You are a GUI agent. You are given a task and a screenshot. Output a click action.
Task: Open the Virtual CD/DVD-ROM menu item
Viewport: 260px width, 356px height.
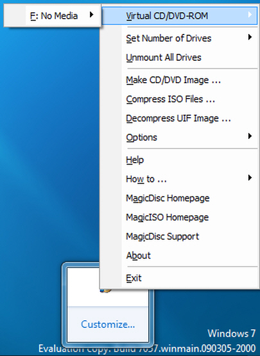[179, 15]
